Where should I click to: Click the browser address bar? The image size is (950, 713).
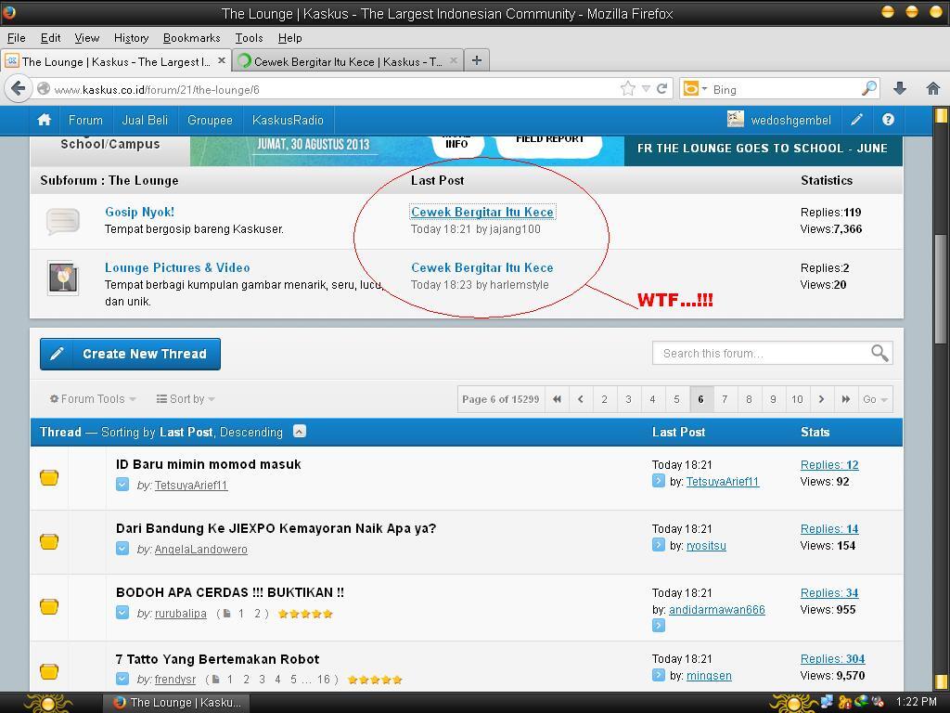[333, 89]
